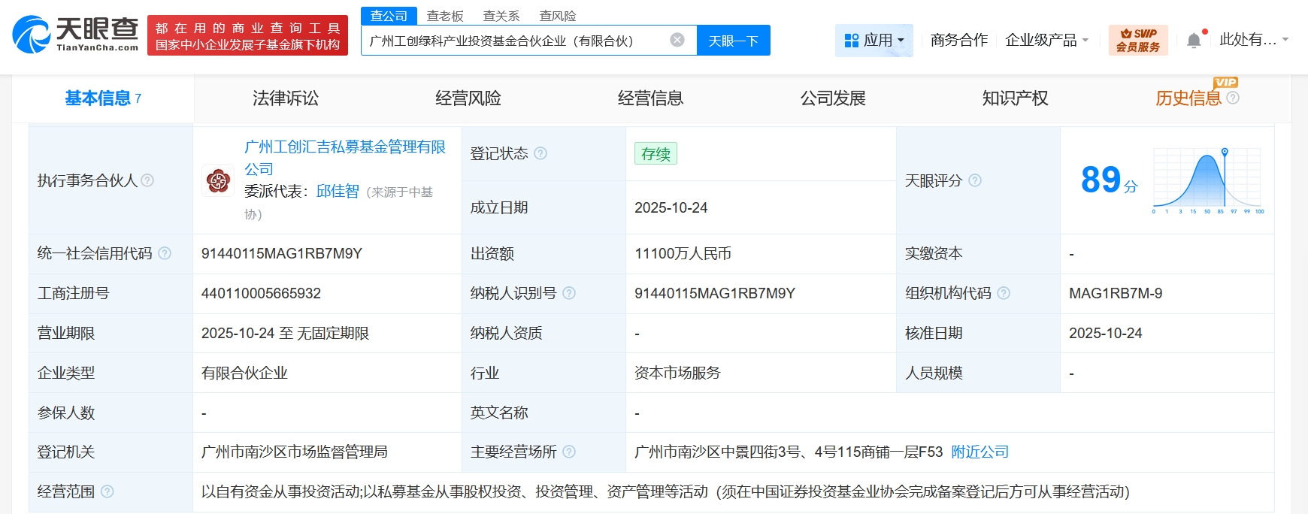Click help icon beside 登记状态
The width and height of the screenshot is (1308, 514).
point(540,153)
